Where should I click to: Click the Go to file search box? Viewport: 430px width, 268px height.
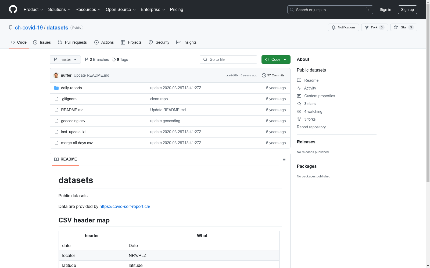pyautogui.click(x=228, y=59)
